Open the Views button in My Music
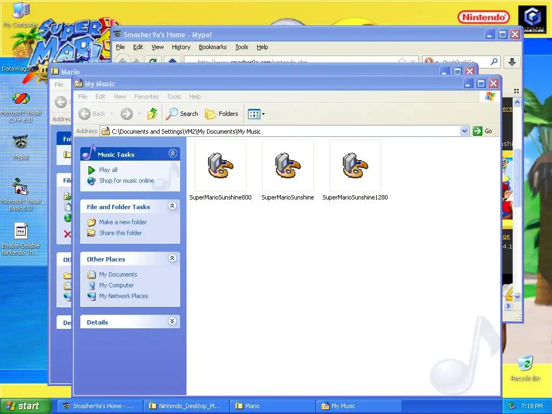 click(x=254, y=114)
